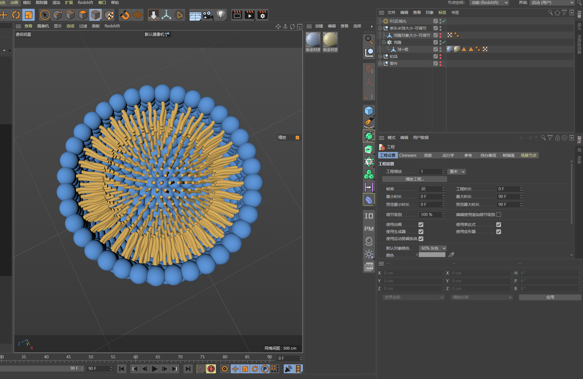Image resolution: width=583 pixels, height=379 pixels.
Task: Select the spline pen tool icon
Action: pos(369,123)
